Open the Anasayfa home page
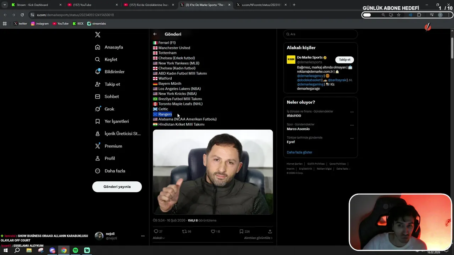The image size is (454, 255). [109, 47]
